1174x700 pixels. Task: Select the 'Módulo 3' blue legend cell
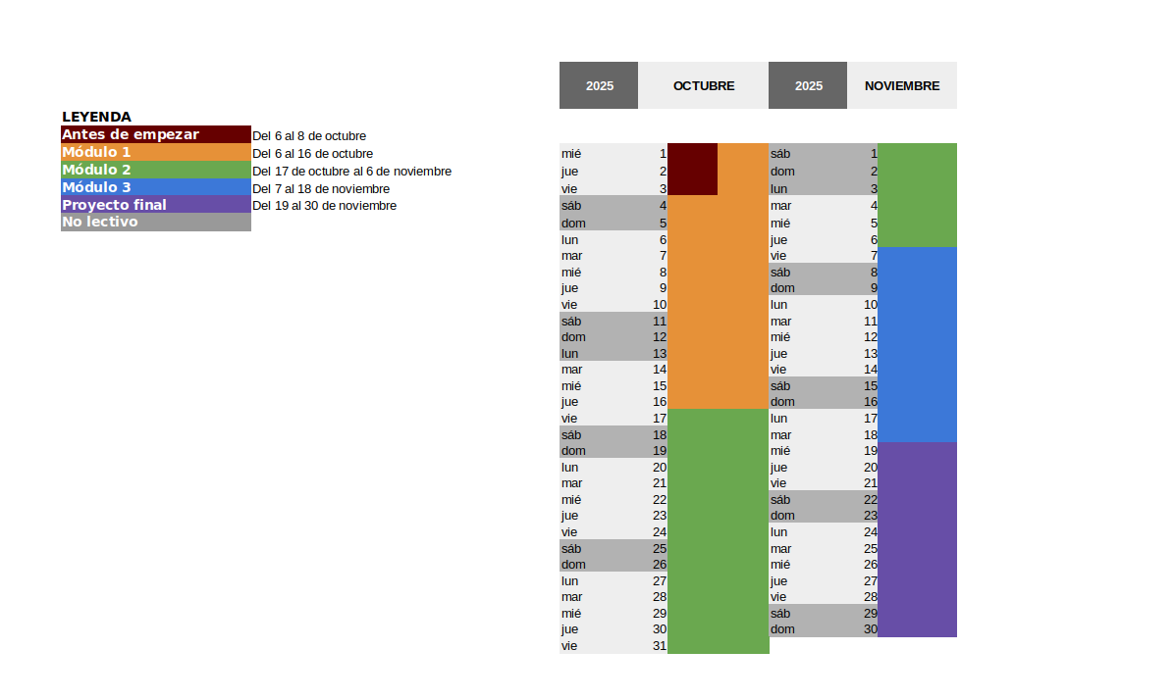156,187
